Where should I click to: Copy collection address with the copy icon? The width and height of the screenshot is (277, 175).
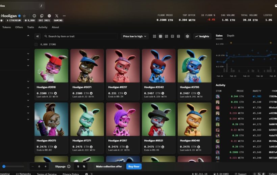pyautogui.click(x=42, y=16)
